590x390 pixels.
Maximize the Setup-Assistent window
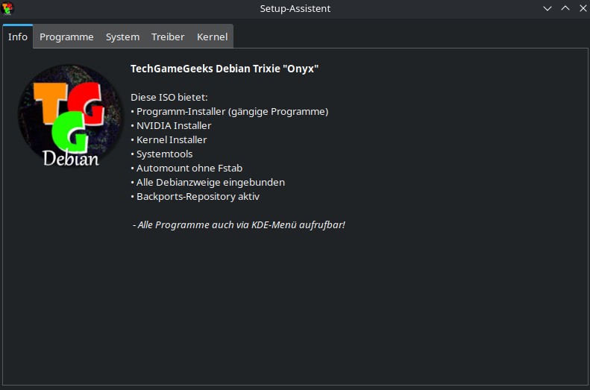coord(565,8)
